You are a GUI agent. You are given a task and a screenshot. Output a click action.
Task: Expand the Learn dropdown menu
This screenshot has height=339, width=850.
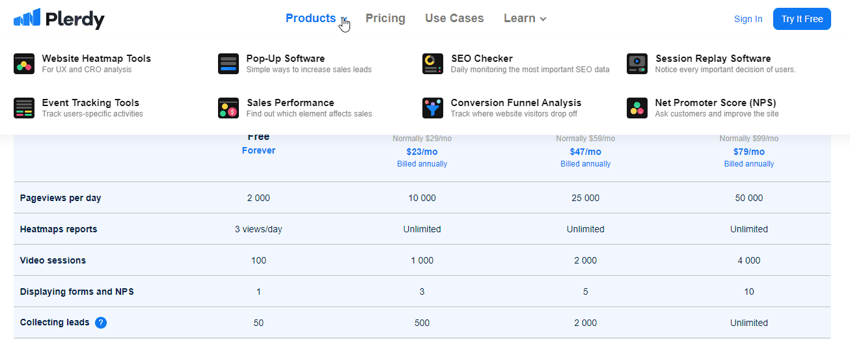(525, 18)
